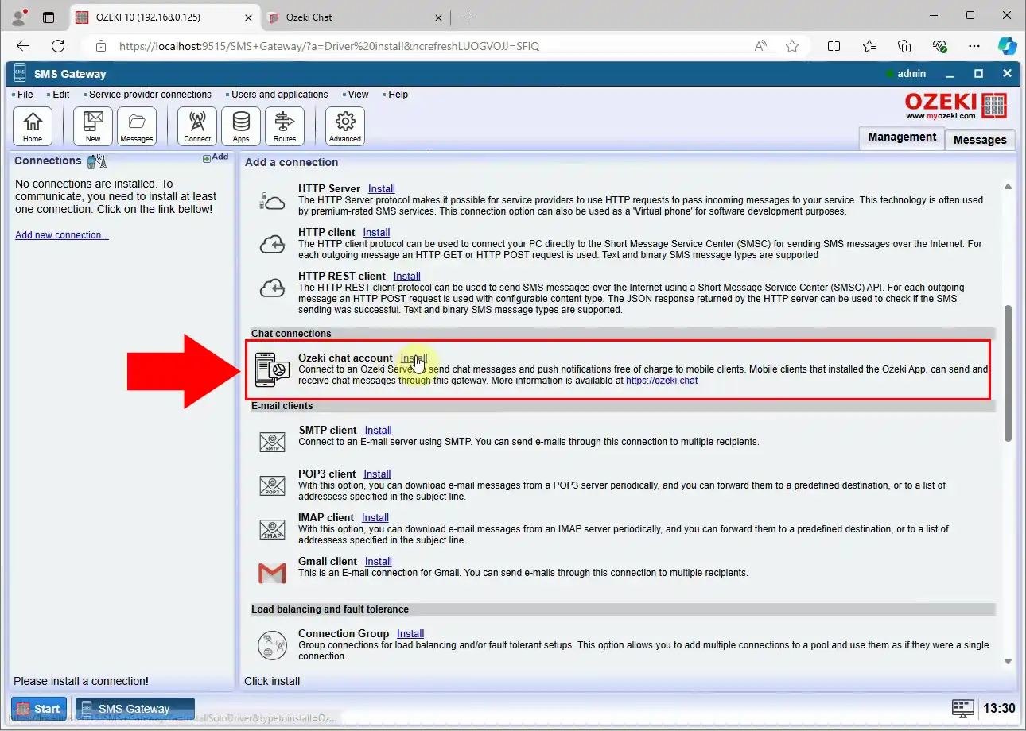Open browser split screen icon
Viewport: 1026px width, 731px height.
[834, 46]
